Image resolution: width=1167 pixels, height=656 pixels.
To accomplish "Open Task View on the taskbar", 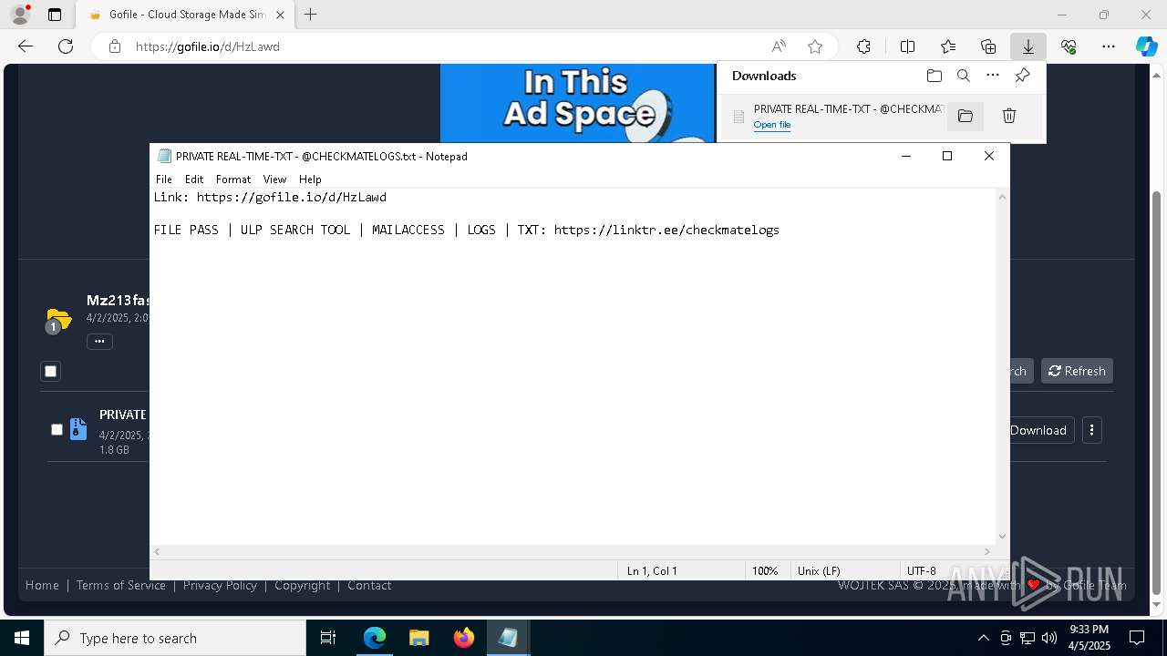I will point(328,638).
